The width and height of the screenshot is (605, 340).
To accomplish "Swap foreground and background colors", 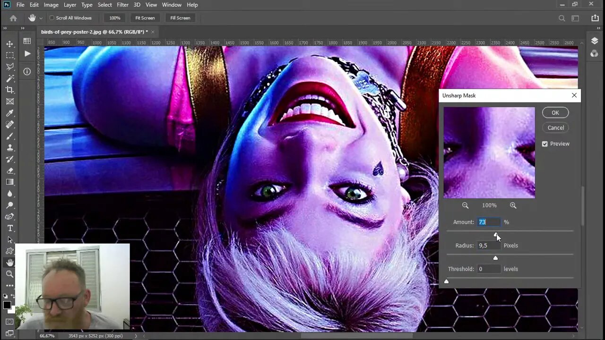I will pyautogui.click(x=13, y=296).
